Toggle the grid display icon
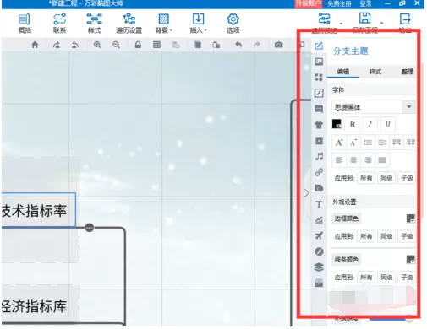 coord(156,45)
